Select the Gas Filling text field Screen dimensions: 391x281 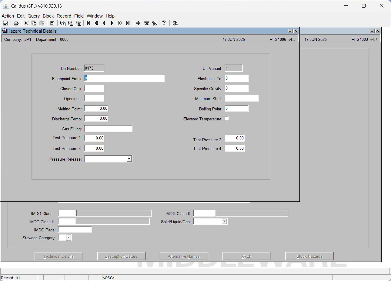[x=108, y=129]
